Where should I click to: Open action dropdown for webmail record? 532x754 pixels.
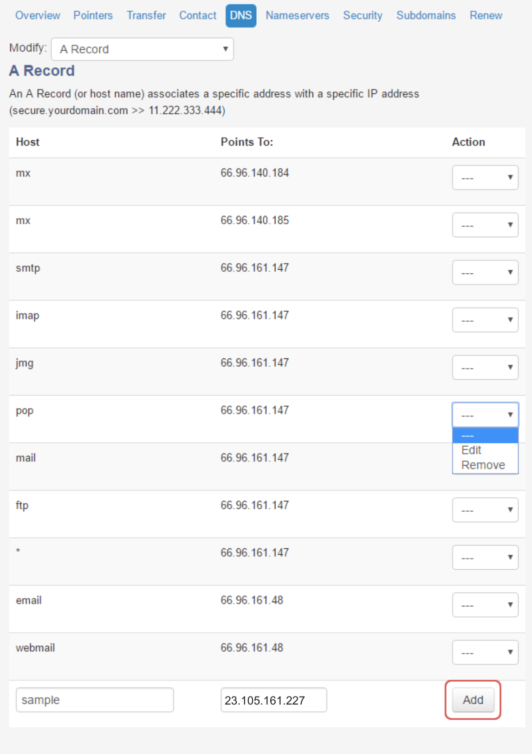(485, 652)
